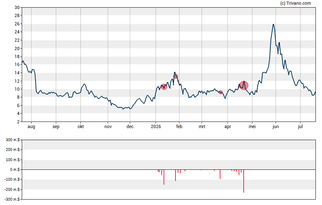Click the Trivano.com copyright text
Viewport: 322px width, 205px height.
tap(296, 3)
